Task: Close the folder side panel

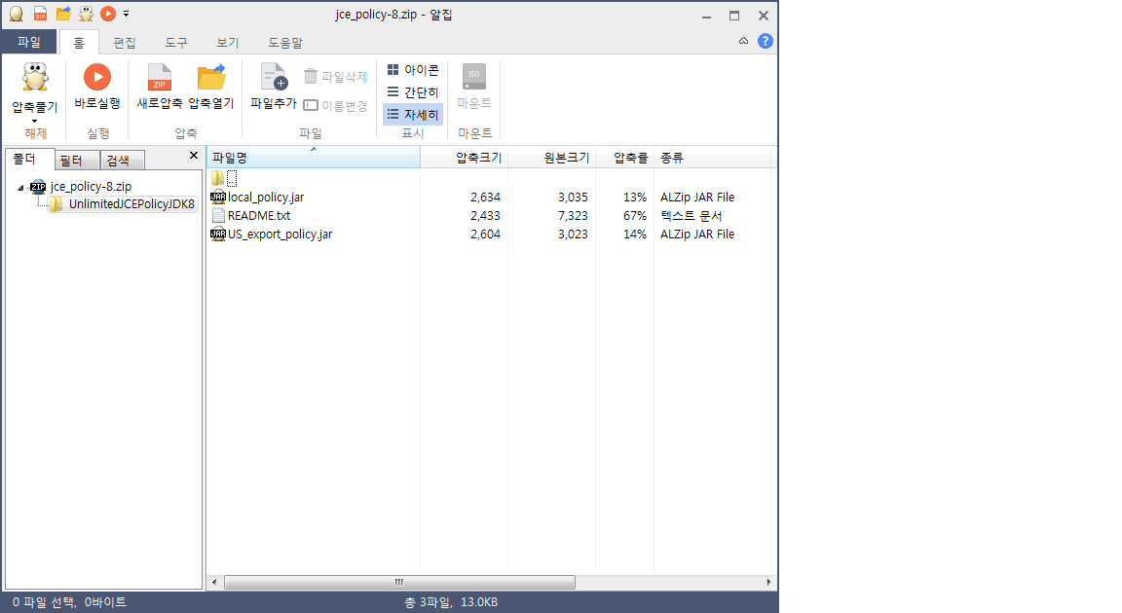Action: [x=193, y=155]
